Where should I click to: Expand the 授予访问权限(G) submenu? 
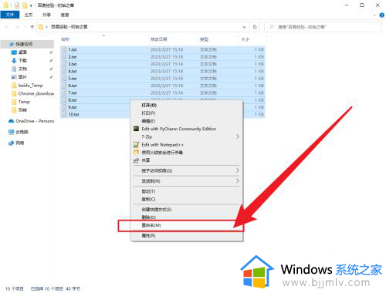187,170
